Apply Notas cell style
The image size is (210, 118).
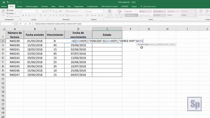pos(174,15)
